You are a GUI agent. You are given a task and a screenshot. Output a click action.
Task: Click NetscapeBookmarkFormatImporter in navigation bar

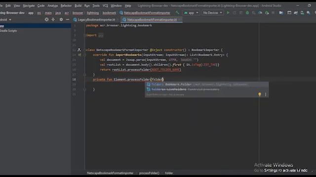tap(145, 13)
